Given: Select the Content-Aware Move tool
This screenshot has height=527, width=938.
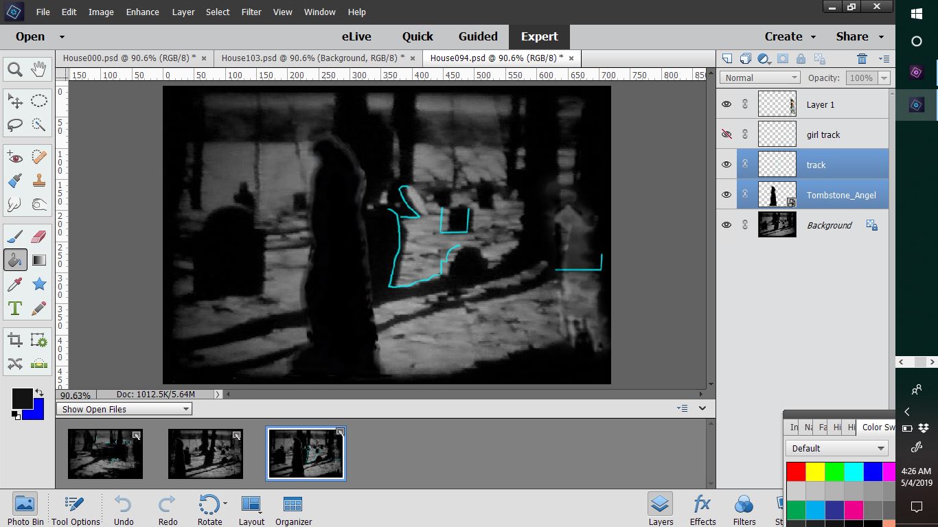Looking at the screenshot, I should tap(15, 364).
